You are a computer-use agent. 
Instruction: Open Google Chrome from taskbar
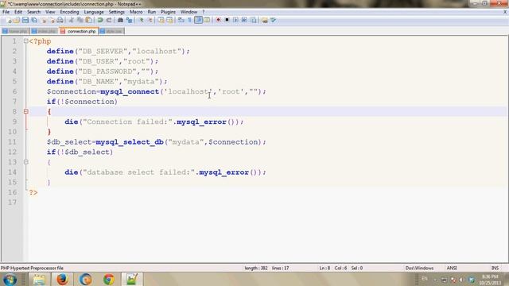pos(109,280)
